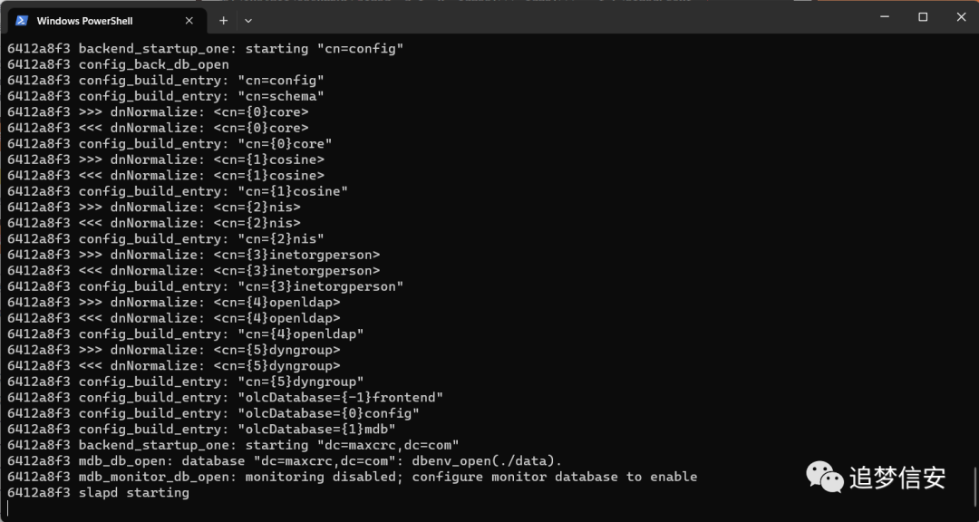Click the first line starting "cn=config" backend
This screenshot has height=522, width=979.
206,48
